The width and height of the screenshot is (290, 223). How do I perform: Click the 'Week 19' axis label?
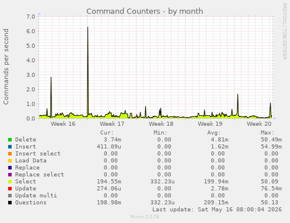(x=210, y=124)
